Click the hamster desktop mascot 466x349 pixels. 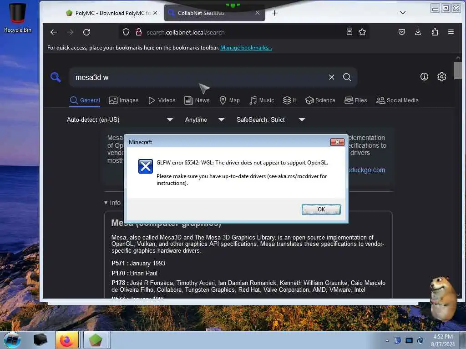point(443,298)
